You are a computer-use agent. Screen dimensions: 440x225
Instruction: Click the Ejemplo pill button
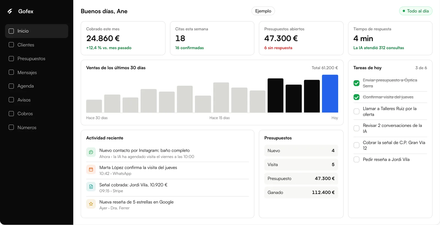263,11
